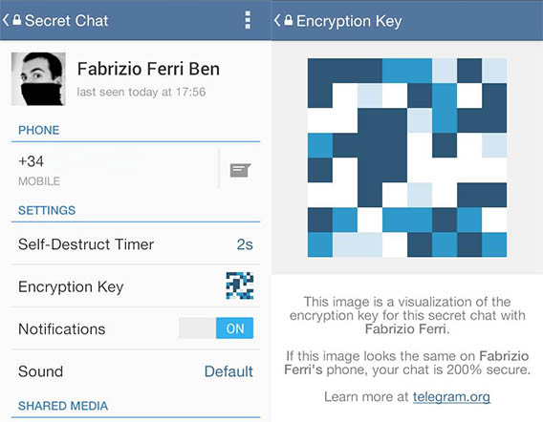Open the three-dot overflow menu
The image size is (543, 422).
coord(248,20)
